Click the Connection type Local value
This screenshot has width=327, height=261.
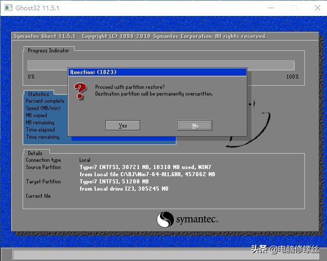click(85, 160)
